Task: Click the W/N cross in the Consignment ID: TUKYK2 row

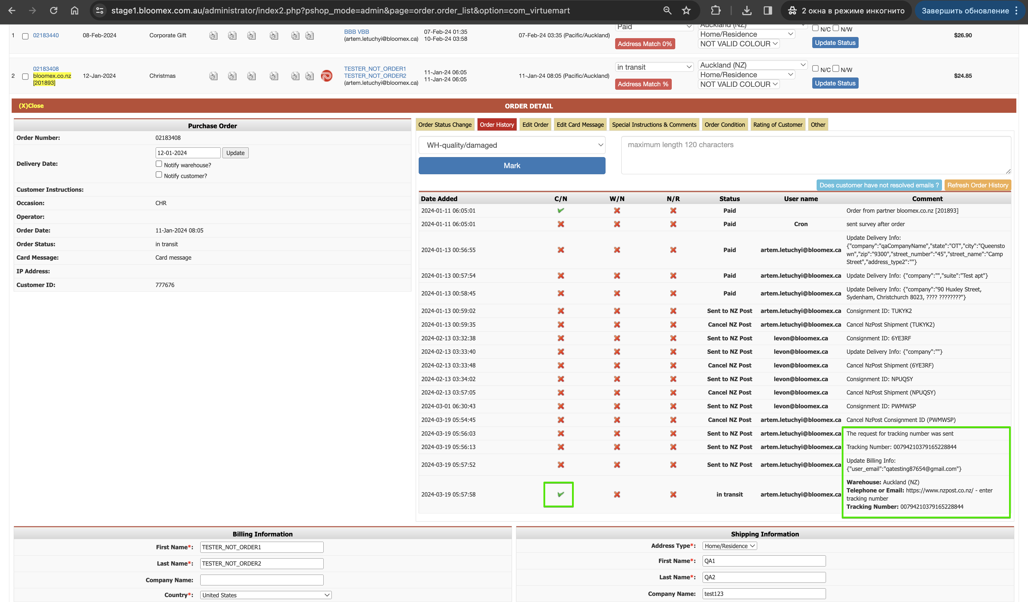Action: (617, 311)
